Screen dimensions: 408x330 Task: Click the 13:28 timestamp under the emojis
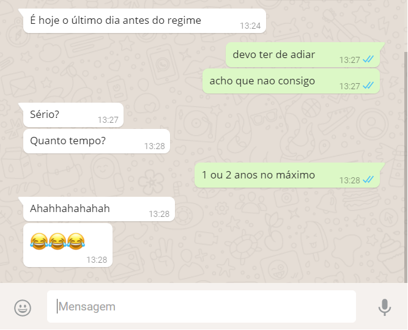click(97, 260)
